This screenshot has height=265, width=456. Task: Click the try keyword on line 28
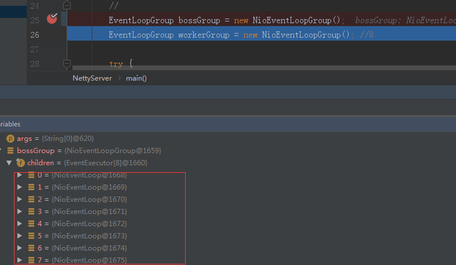point(116,64)
